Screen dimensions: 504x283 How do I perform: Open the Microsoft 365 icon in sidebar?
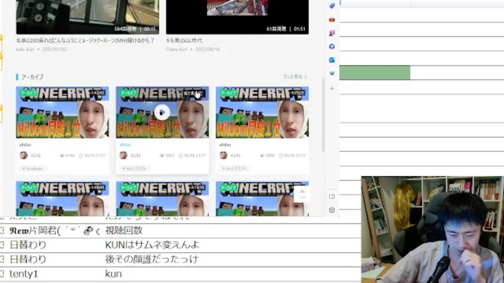click(x=332, y=47)
